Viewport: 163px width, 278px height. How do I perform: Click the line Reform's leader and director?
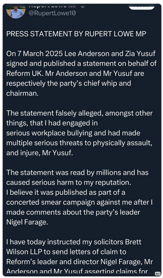pyautogui.click(x=80, y=262)
